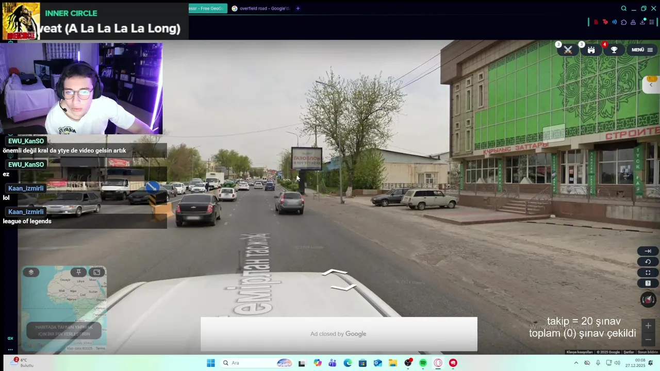Click the Şartlar link
Image resolution: width=660 pixels, height=371 pixels.
(x=629, y=352)
